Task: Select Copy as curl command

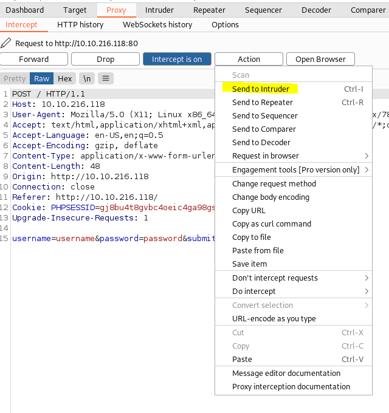Action: [294, 224]
